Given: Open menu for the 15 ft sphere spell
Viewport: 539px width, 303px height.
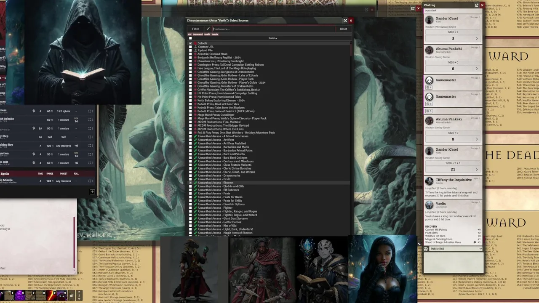Looking at the screenshot, I should click(92, 111).
